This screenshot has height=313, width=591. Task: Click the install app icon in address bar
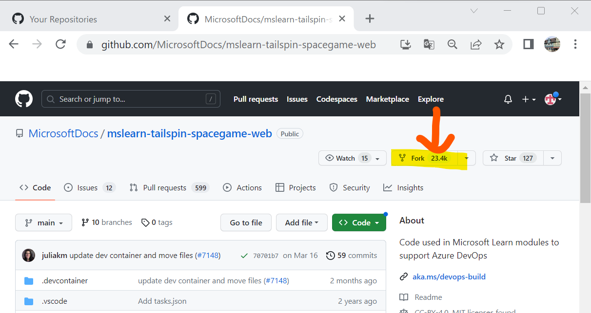coord(406,45)
